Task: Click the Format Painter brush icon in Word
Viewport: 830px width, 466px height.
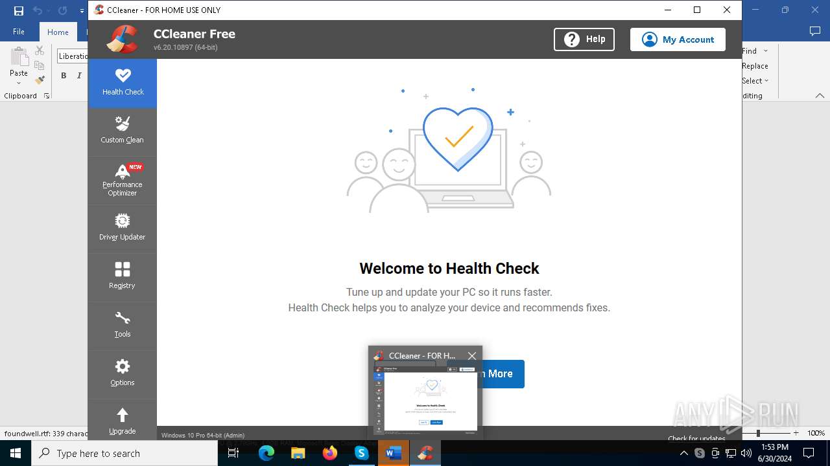Action: coord(40,80)
